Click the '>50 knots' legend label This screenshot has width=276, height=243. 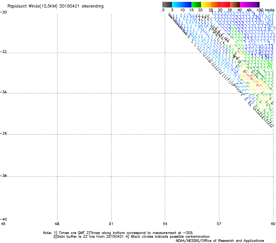tap(265, 10)
